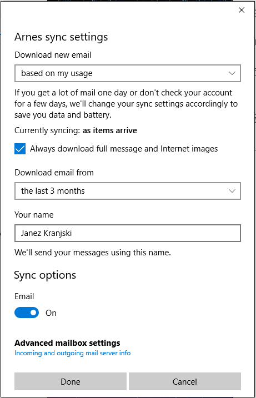Confirm changes with the Done button
256x398 pixels.
(71, 381)
